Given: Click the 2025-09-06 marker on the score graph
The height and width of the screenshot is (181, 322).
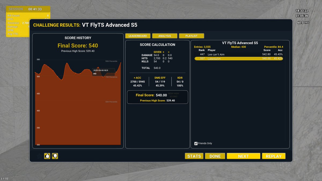Looking at the screenshot, I should [x=103, y=71].
